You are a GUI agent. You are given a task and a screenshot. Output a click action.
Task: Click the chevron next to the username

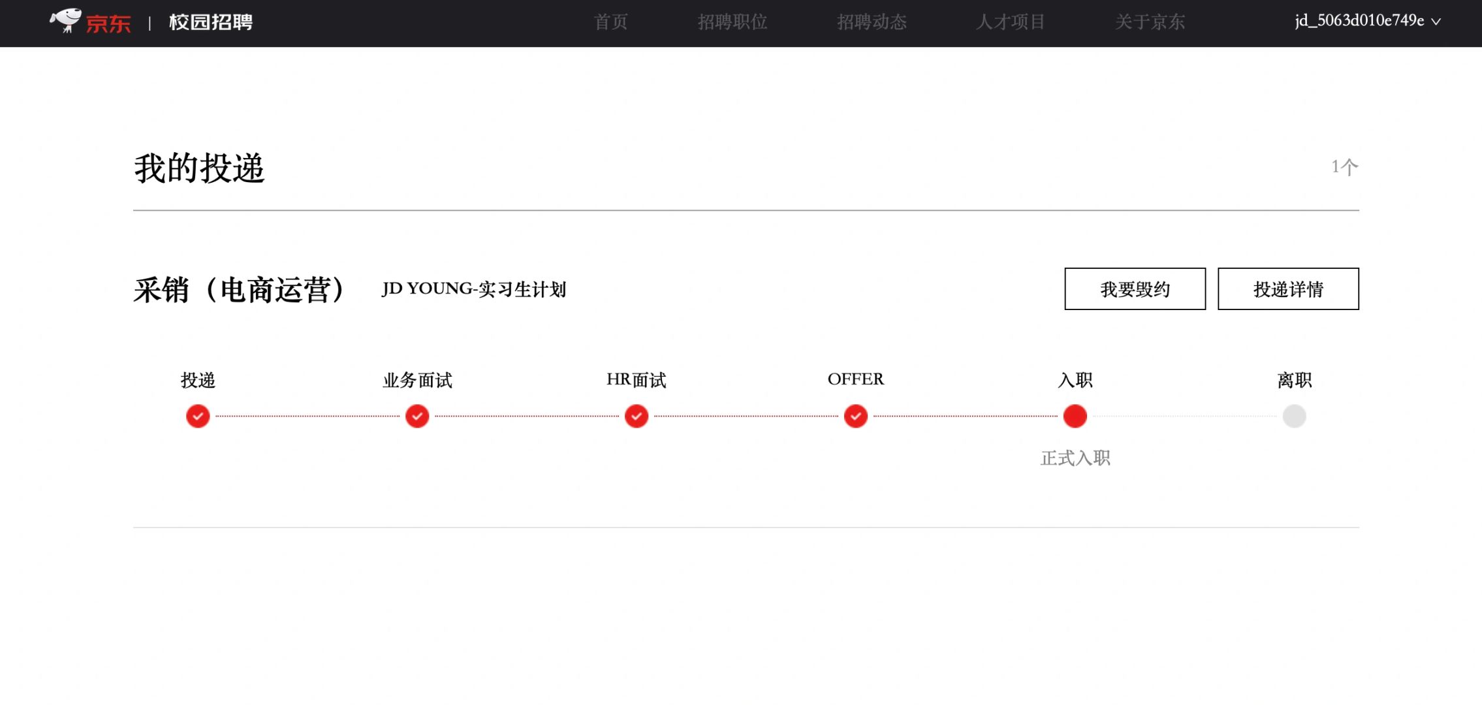[1436, 22]
